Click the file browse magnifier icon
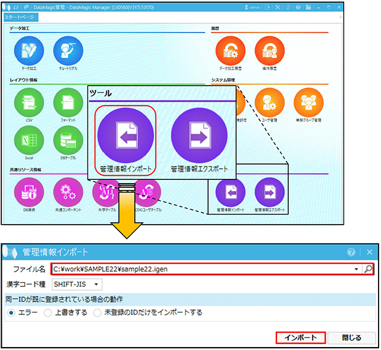The width and height of the screenshot is (381, 350). pos(368,269)
